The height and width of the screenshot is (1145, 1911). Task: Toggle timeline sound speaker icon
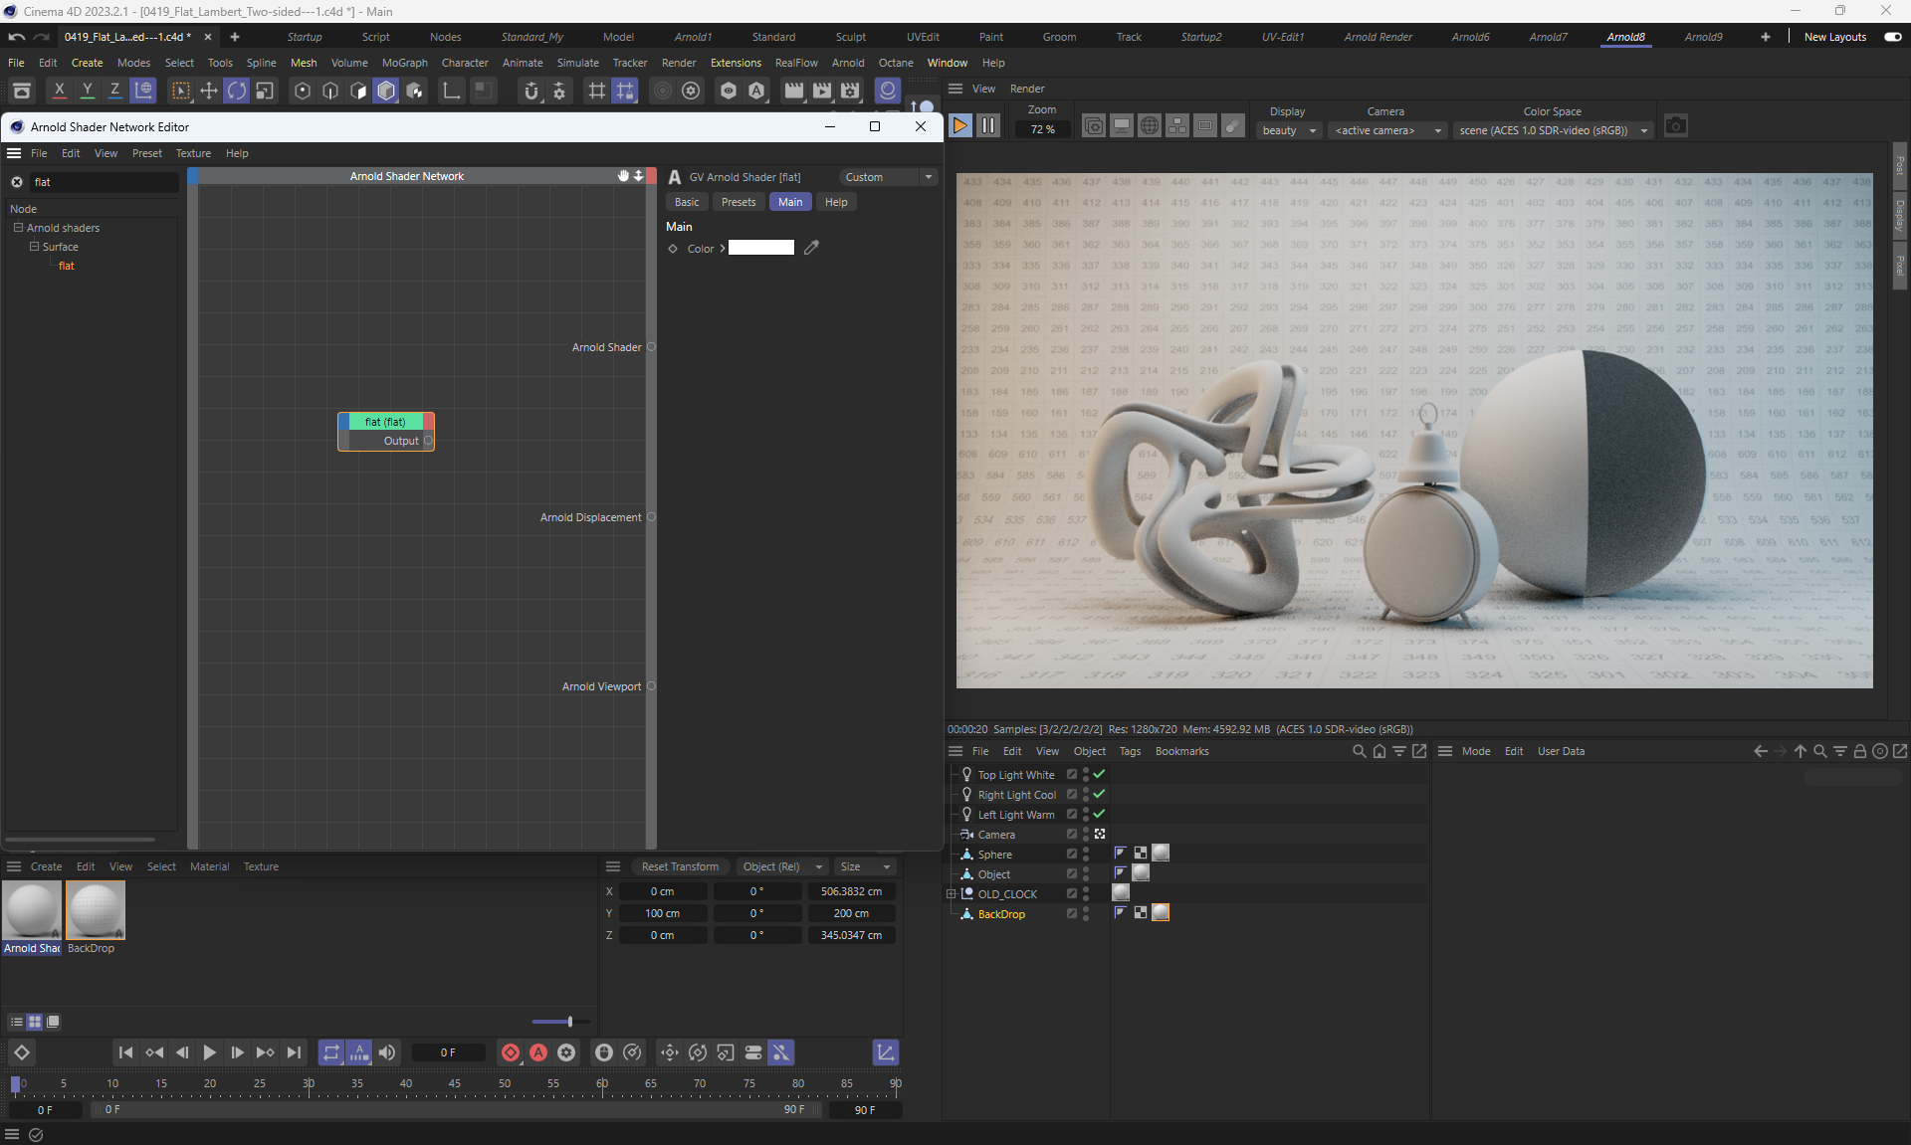pyautogui.click(x=387, y=1052)
